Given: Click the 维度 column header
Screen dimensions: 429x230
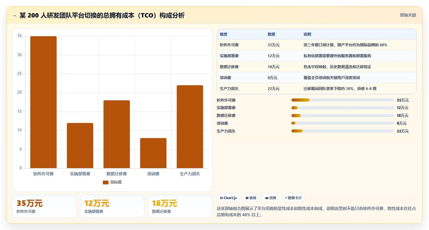Looking at the screenshot, I should [224, 34].
